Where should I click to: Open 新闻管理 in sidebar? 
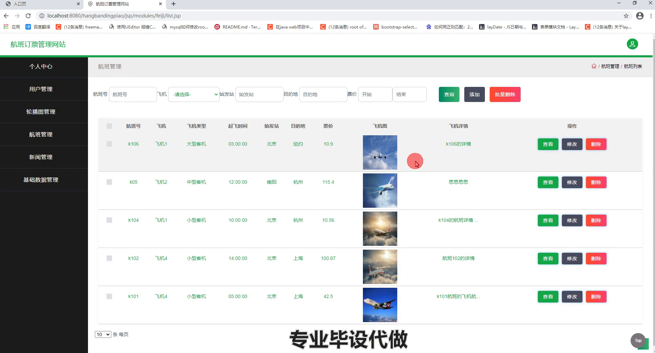(41, 157)
